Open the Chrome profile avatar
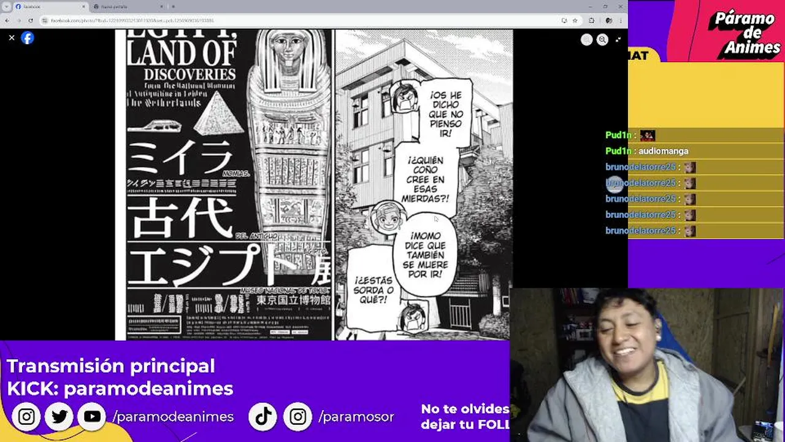Image resolution: width=785 pixels, height=442 pixels. point(608,20)
